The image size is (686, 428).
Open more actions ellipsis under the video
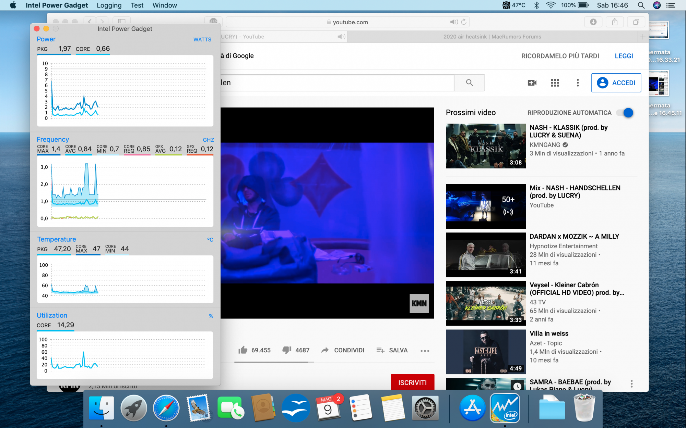pos(425,351)
